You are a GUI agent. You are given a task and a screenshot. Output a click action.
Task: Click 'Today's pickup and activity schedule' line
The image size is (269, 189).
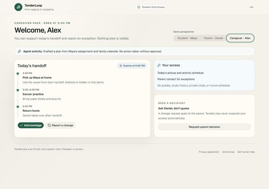pyautogui.click(x=180, y=73)
